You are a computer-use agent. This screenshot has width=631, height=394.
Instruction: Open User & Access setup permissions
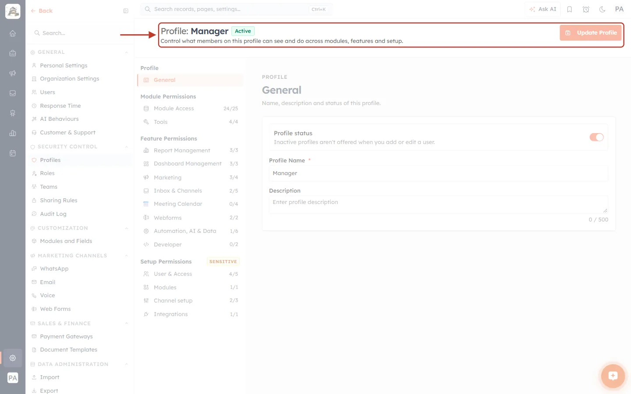190,274
